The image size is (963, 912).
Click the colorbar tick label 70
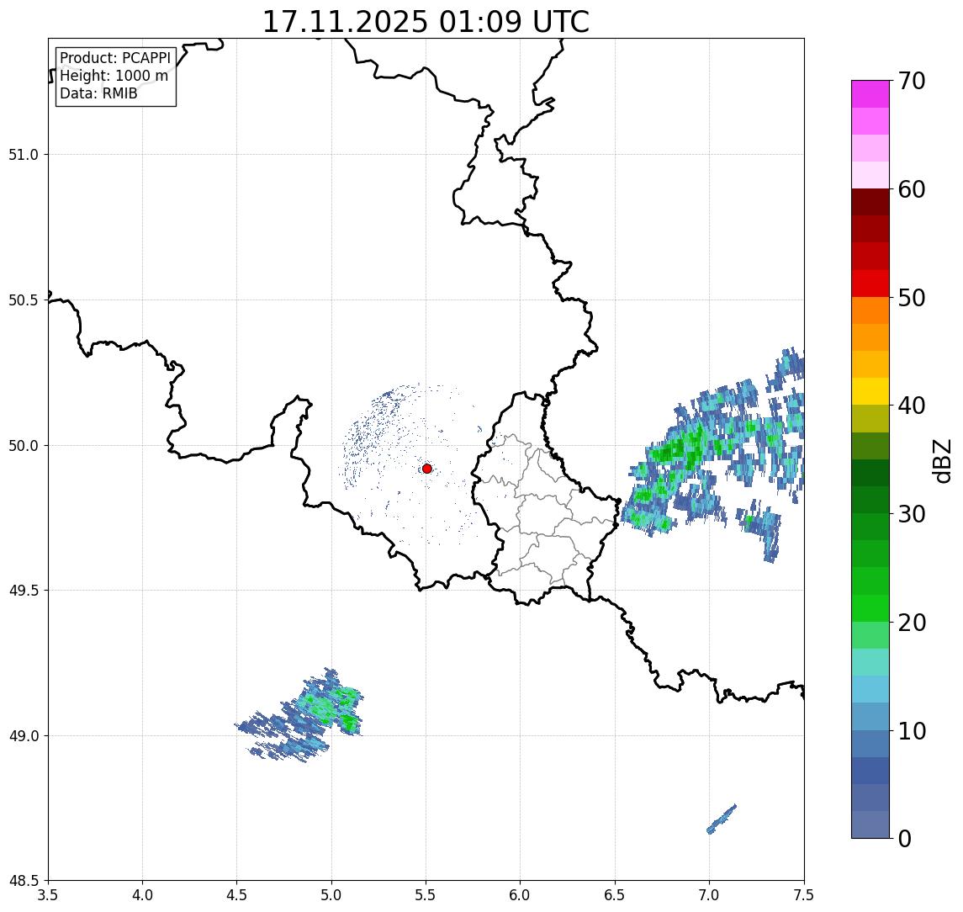pyautogui.click(x=912, y=81)
